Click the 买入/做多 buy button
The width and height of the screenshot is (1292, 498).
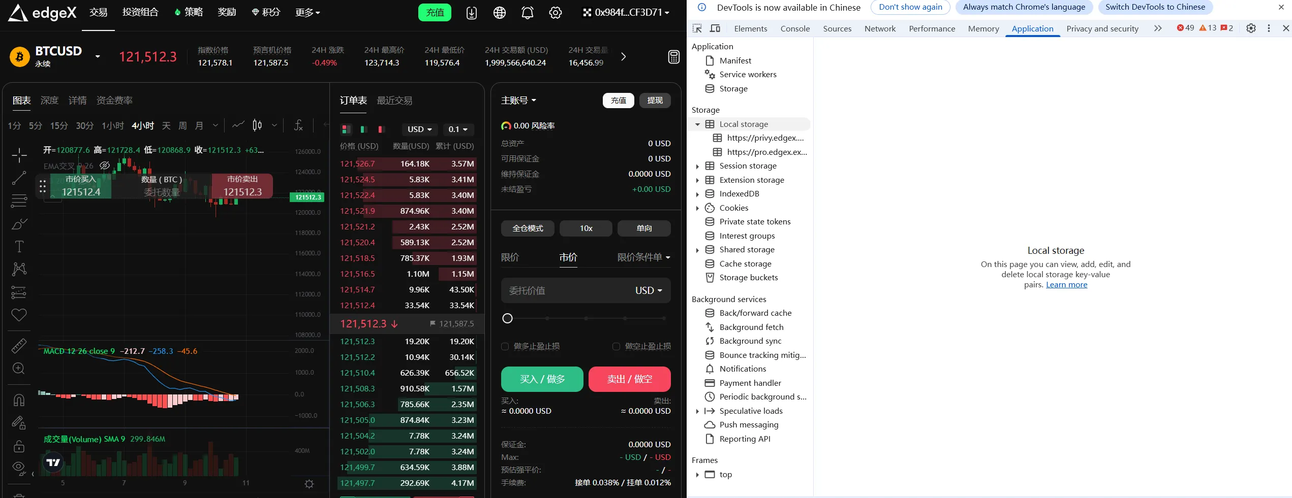[541, 379]
